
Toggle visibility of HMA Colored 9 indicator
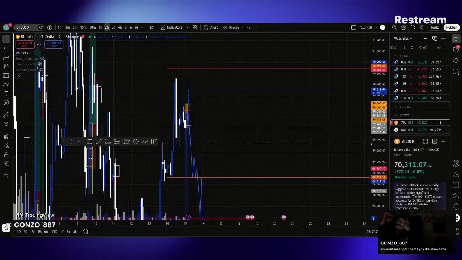coord(40,64)
